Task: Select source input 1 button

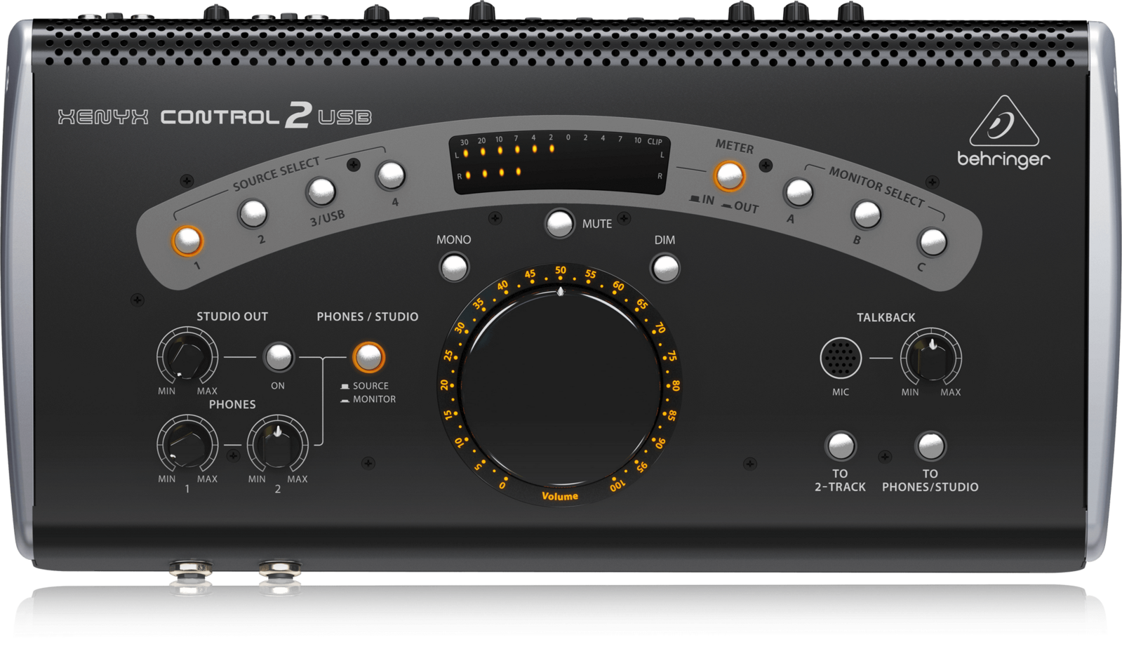Action: 187,241
